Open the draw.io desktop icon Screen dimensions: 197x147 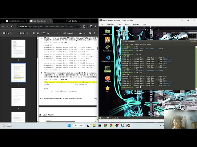(107, 40)
